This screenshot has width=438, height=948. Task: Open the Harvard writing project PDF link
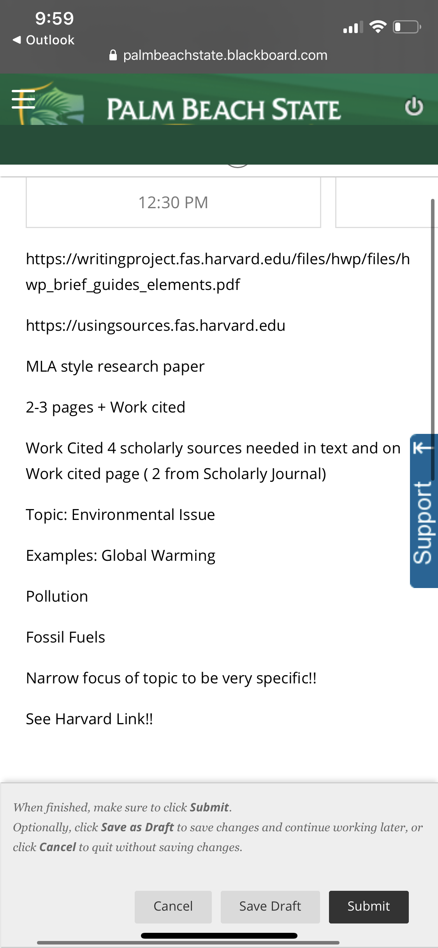tap(218, 272)
